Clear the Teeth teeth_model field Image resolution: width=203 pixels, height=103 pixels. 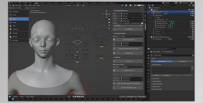142,21
